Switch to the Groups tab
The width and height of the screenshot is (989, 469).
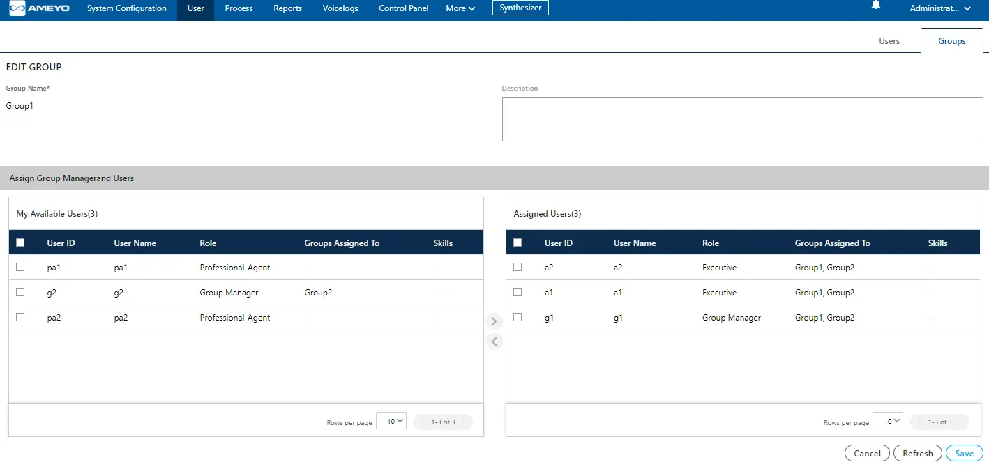[952, 41]
